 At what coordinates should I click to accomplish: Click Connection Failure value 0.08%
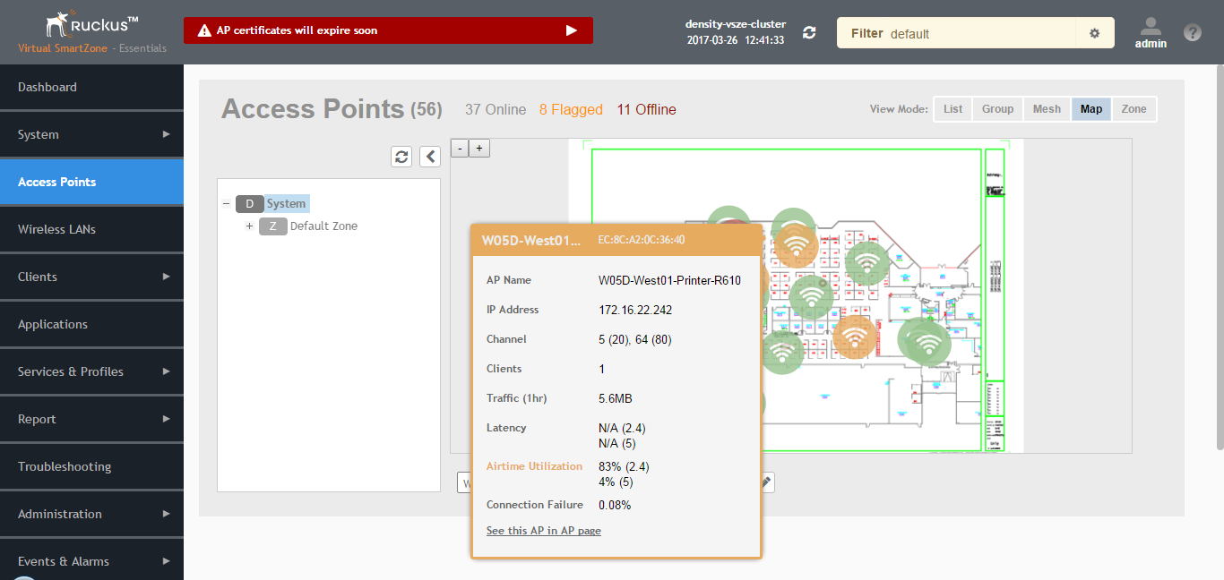pyautogui.click(x=615, y=505)
